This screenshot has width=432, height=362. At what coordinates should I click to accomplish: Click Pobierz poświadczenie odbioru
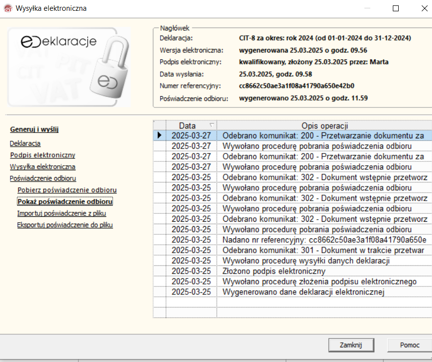[67, 190]
